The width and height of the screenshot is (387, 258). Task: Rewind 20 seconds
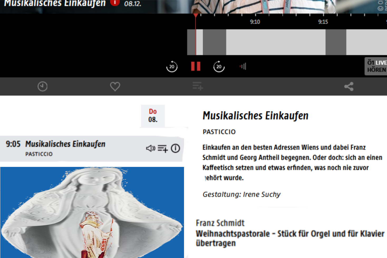(x=172, y=66)
